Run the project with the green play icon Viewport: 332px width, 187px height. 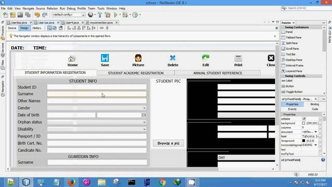click(116, 15)
